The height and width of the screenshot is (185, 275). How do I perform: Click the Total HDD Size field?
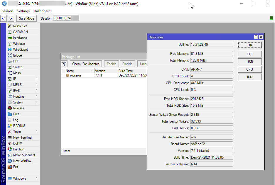pyautogui.click(x=212, y=106)
